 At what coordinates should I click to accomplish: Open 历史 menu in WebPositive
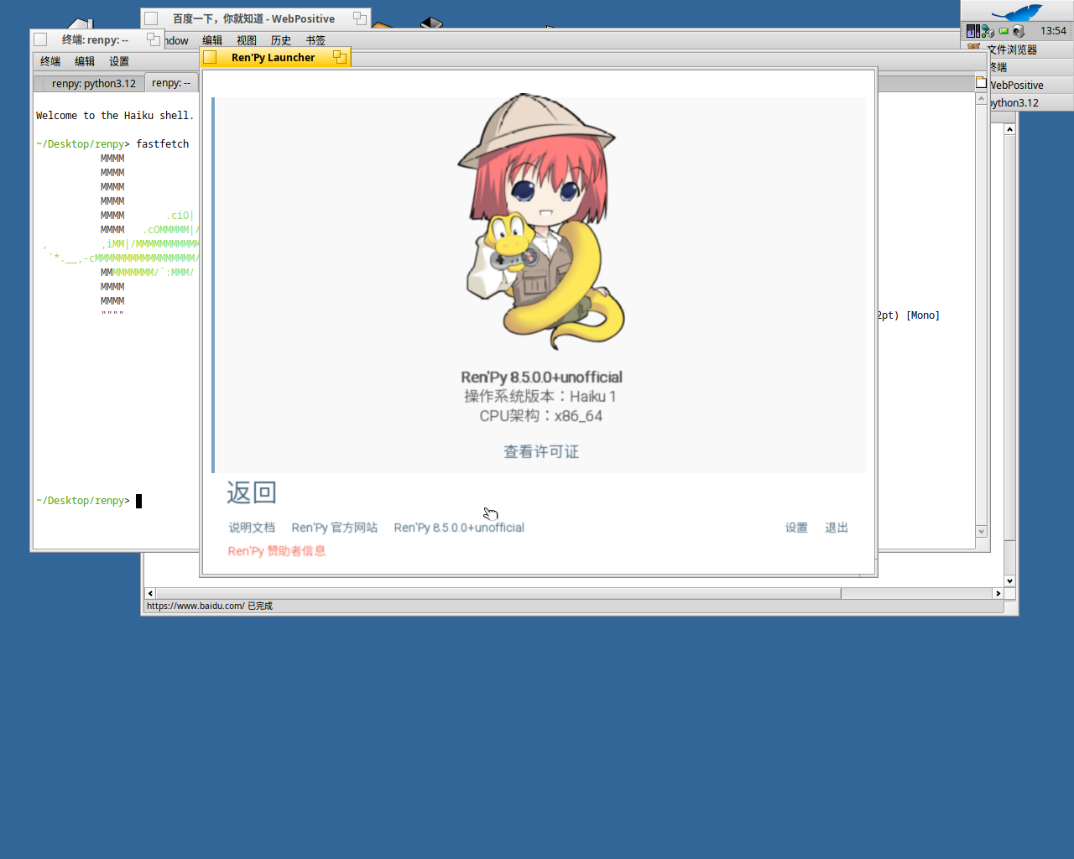coord(281,40)
